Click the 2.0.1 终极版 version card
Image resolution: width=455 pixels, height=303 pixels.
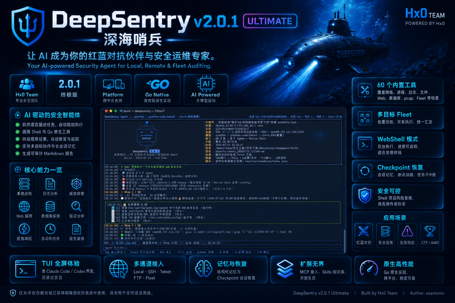[69, 90]
